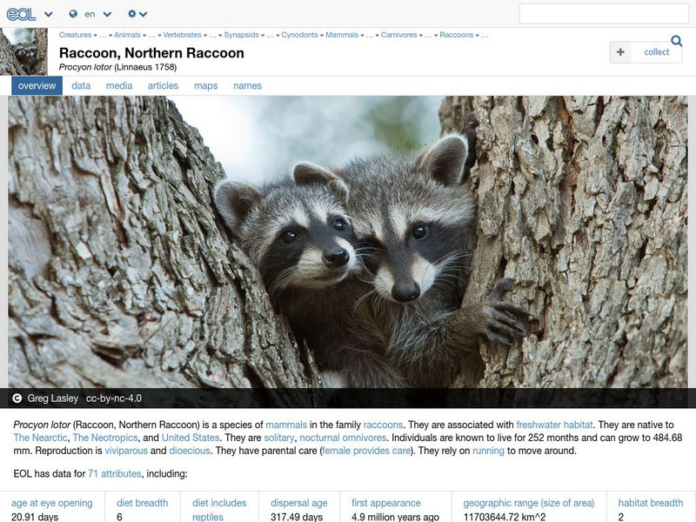Open the United States link

point(191,438)
